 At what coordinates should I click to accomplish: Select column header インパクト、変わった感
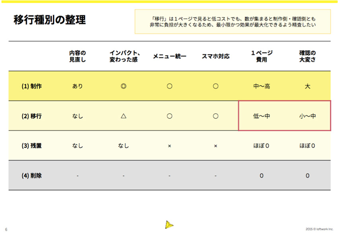tap(124, 56)
